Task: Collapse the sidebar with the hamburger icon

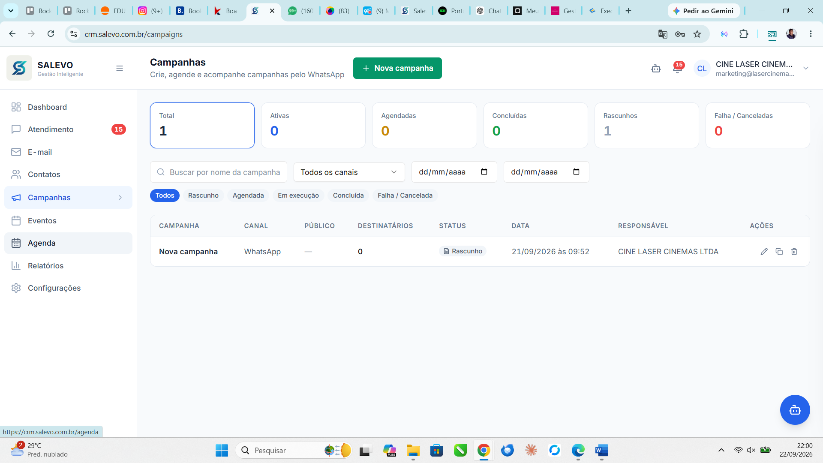Action: 120,68
